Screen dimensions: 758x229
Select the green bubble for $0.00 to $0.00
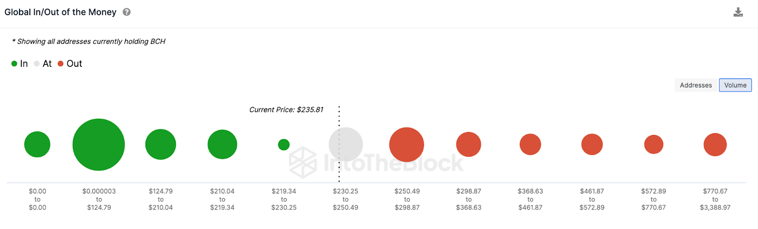tap(37, 144)
